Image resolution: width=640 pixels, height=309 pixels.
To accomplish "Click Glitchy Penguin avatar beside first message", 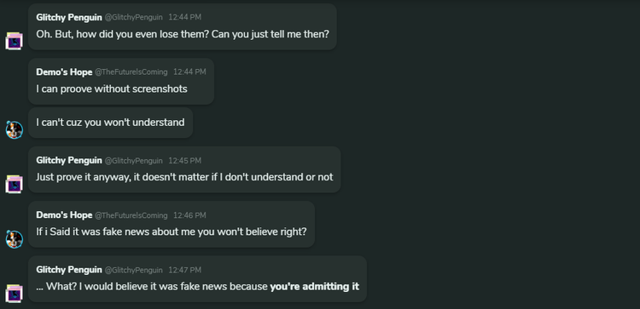I will [15, 41].
